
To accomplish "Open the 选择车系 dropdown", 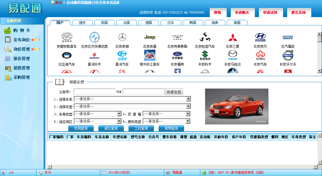I will (x=132, y=99).
